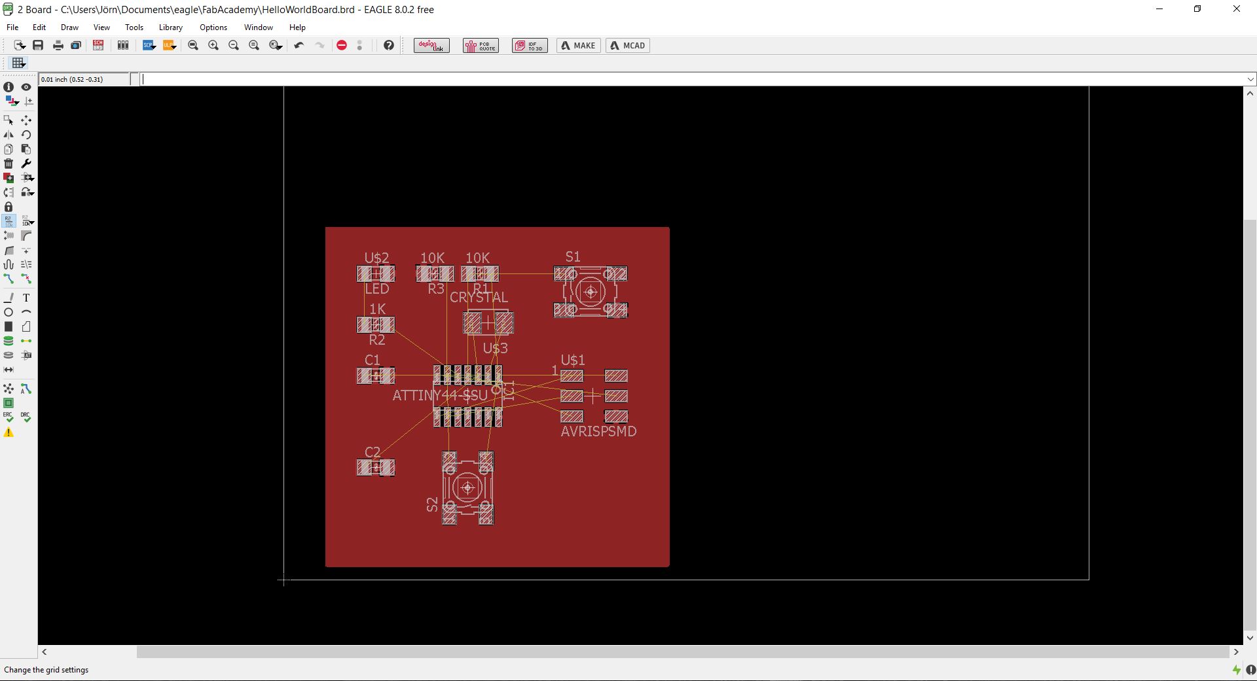The width and height of the screenshot is (1257, 681).
Task: Select the Route airwire tool
Action: coord(9,279)
